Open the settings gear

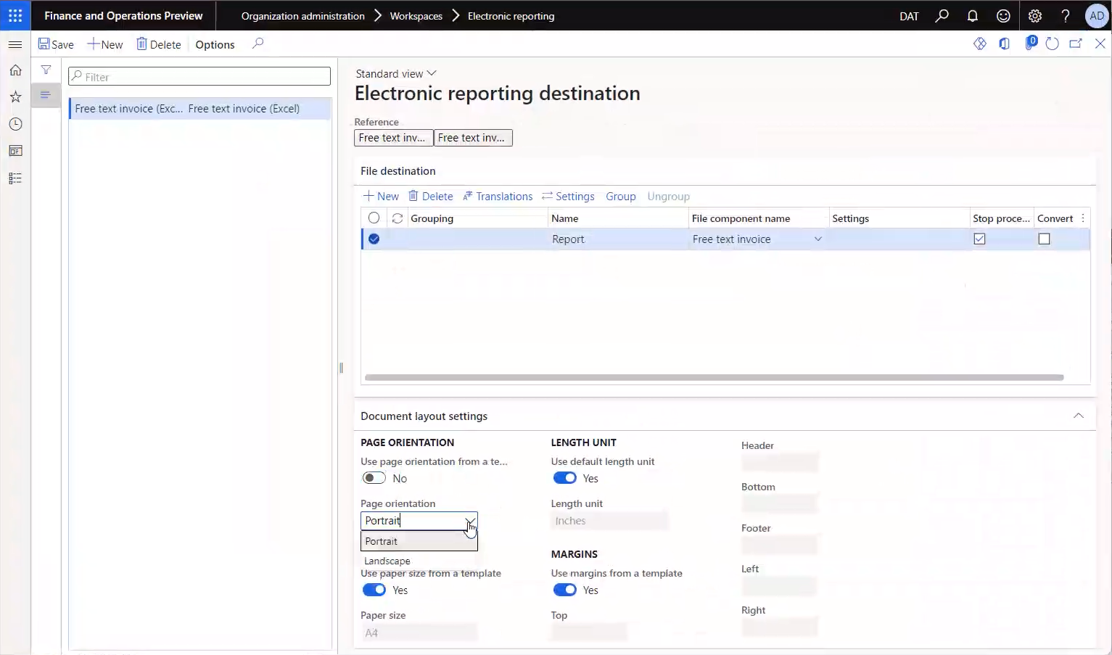tap(1035, 16)
